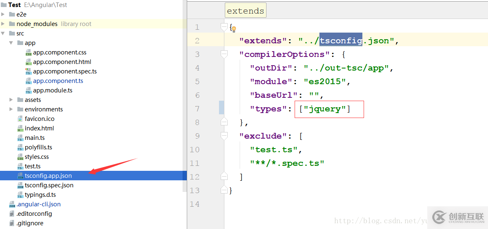This screenshot has width=488, height=229.
Task: Click the node_modules folder icon
Action: 12,24
